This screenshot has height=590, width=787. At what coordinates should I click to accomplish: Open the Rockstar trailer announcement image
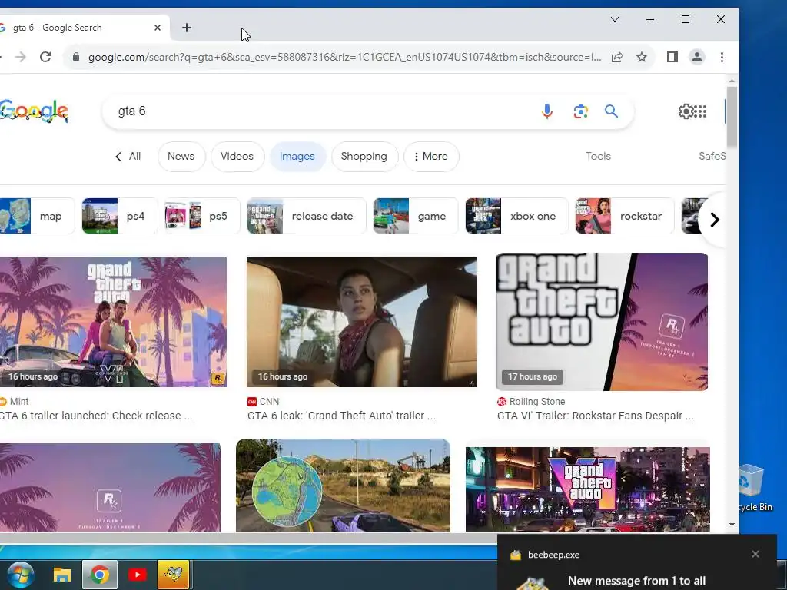110,486
